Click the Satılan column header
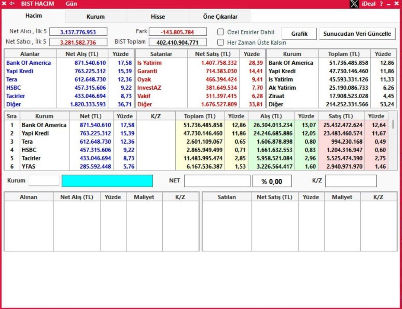 click(227, 197)
